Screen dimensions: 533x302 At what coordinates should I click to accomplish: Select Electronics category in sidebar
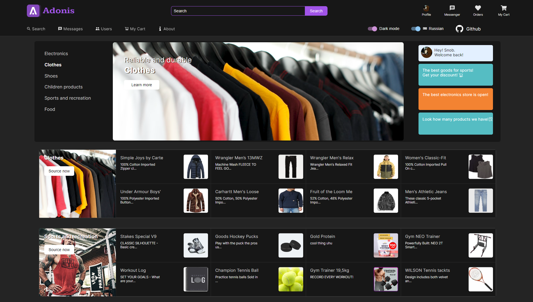point(56,53)
